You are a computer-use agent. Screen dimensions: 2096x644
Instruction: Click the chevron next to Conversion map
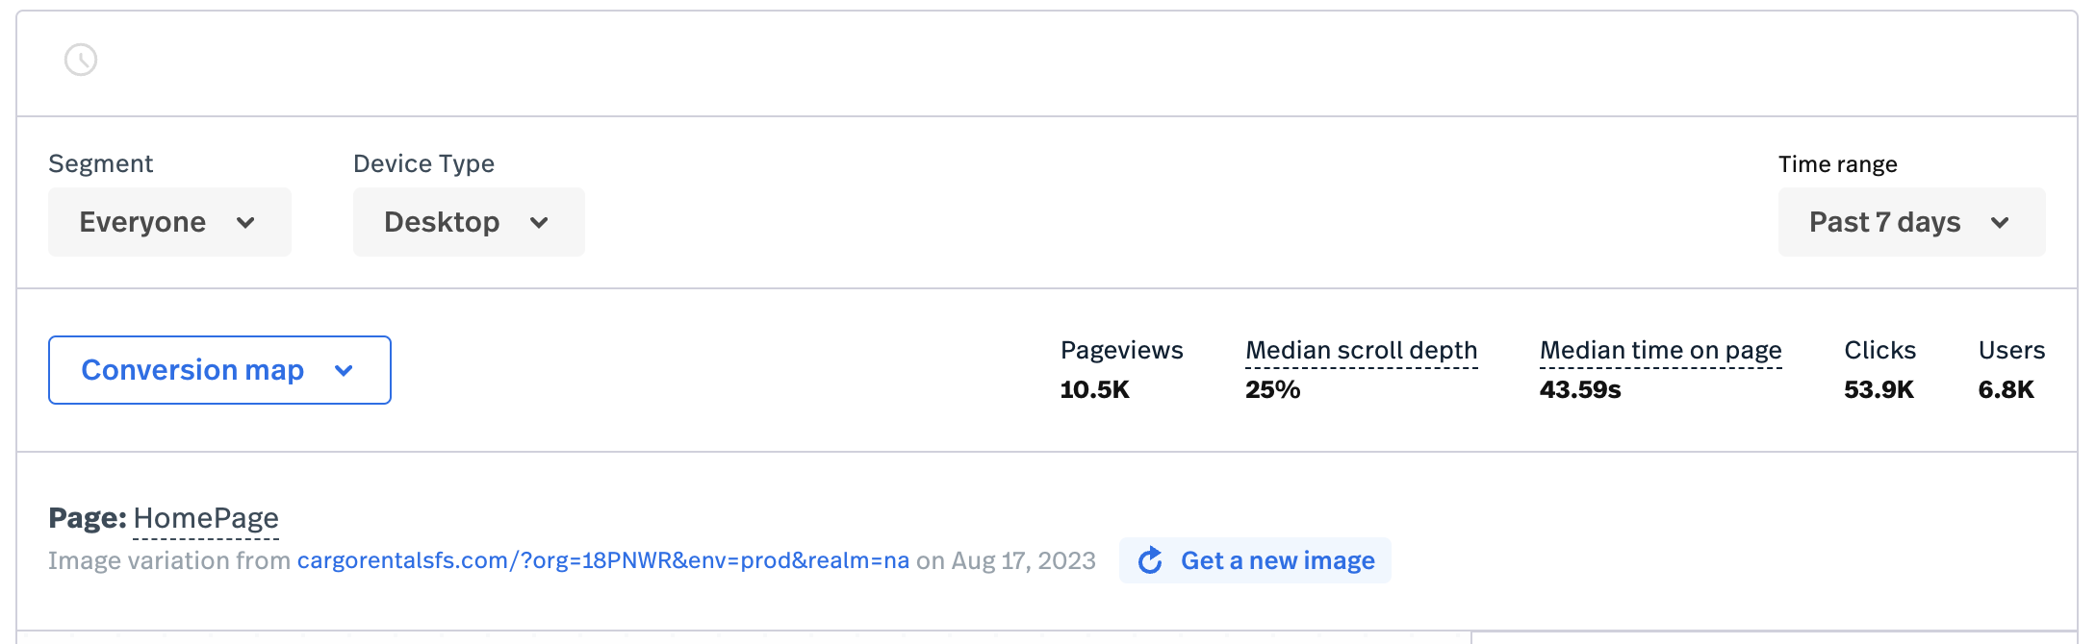[345, 370]
